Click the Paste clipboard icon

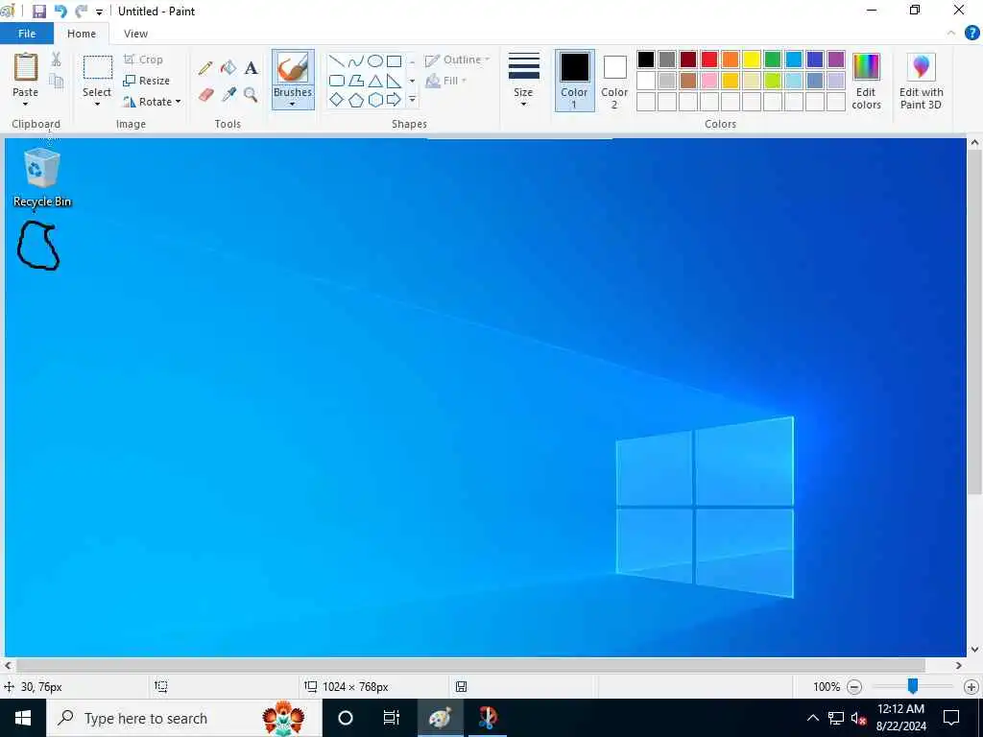pos(26,67)
